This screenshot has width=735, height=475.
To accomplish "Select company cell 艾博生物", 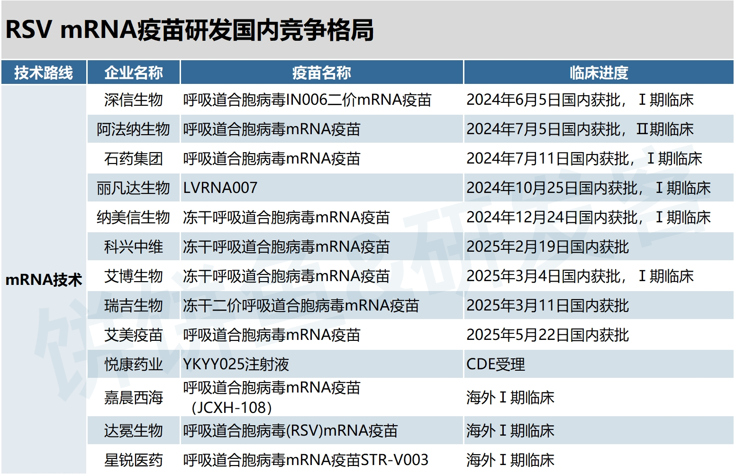I will (133, 276).
